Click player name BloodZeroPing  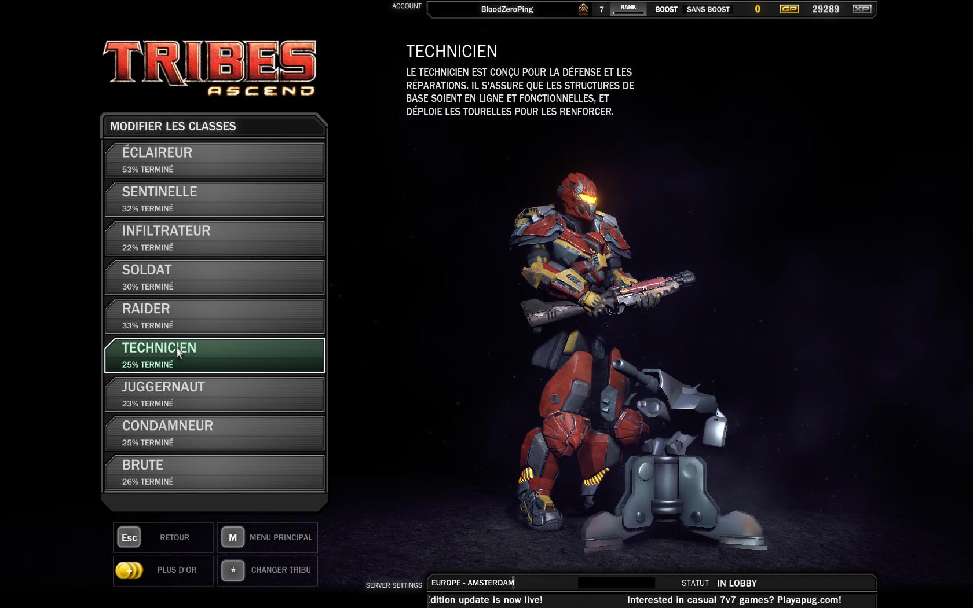click(x=507, y=9)
